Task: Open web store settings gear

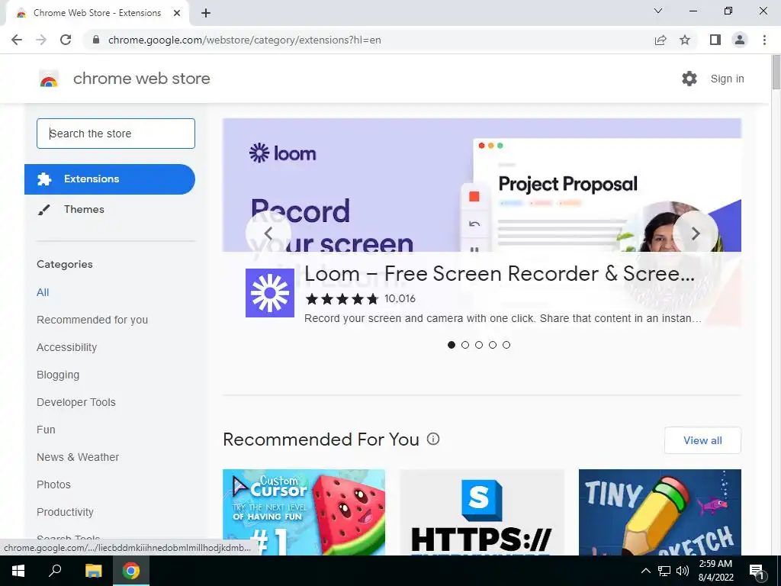Action: 689,79
